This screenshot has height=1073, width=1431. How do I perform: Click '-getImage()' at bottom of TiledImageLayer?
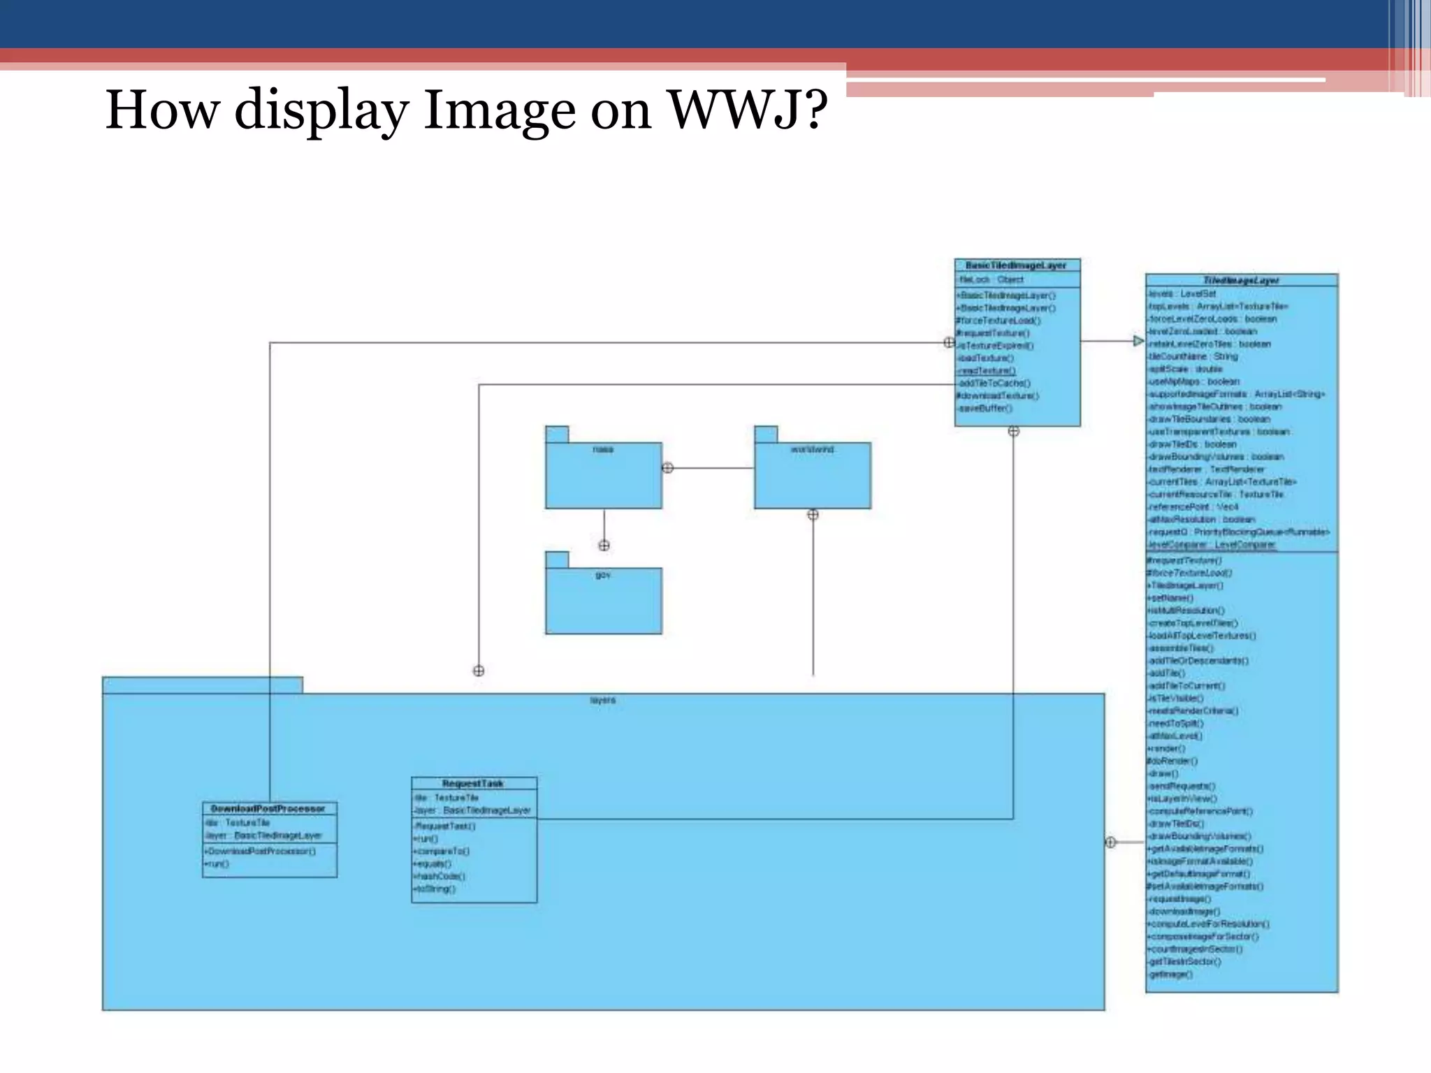click(1170, 974)
